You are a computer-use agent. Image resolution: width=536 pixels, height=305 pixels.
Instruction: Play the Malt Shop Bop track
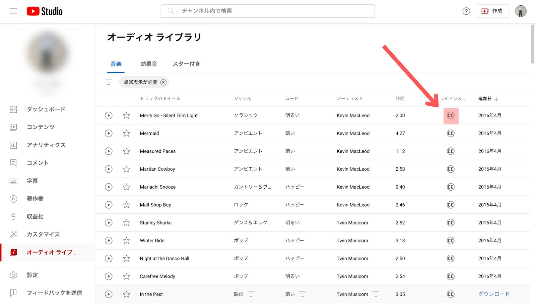tap(109, 205)
